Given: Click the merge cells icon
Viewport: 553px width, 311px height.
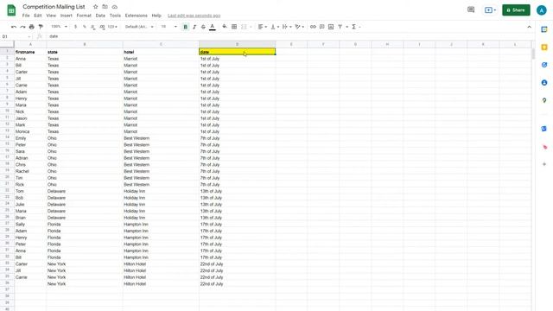Looking at the screenshot, I should (244, 27).
